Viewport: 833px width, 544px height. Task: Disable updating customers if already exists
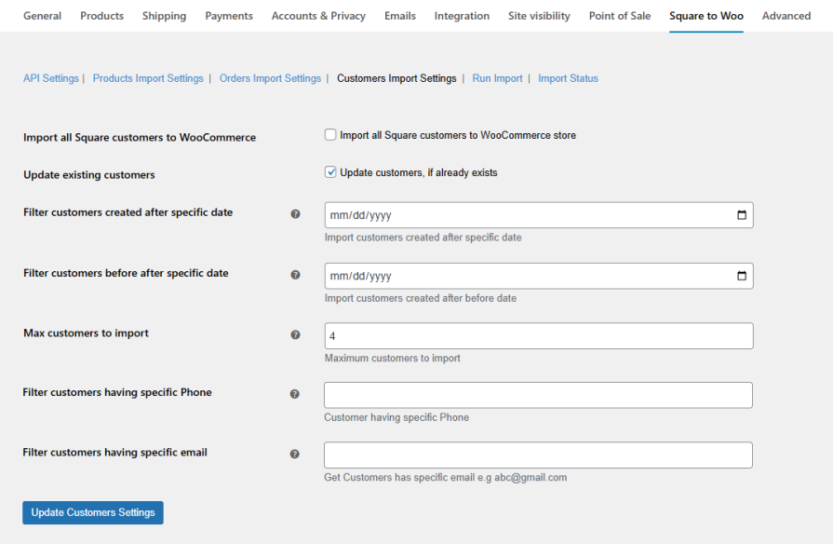[x=330, y=171]
